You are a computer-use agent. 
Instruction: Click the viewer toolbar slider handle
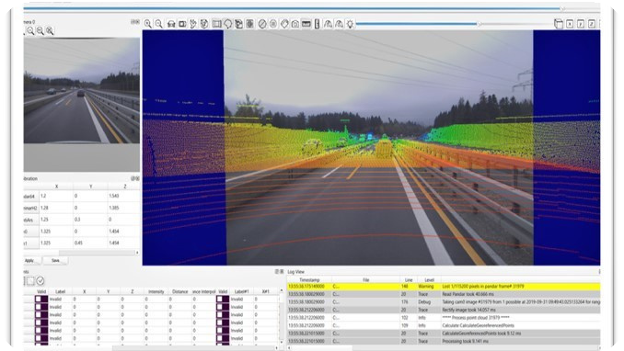pos(479,24)
